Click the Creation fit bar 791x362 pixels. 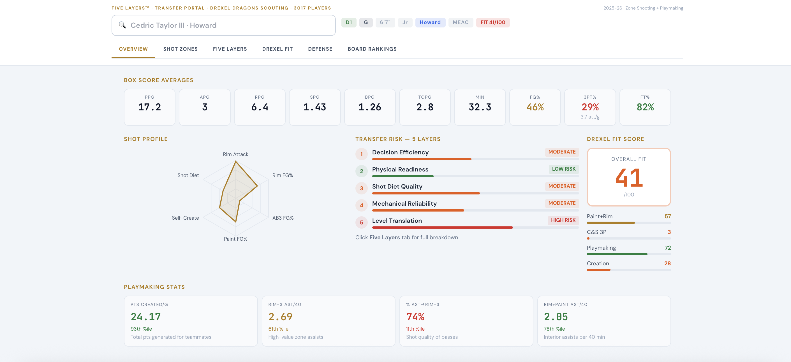point(628,270)
